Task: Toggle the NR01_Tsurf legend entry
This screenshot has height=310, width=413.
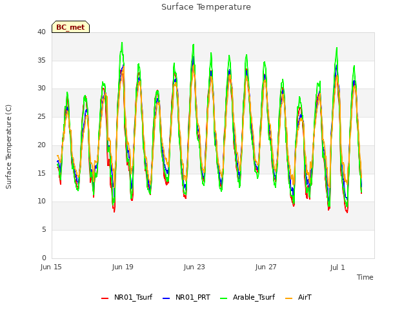Action: pyautogui.click(x=126, y=298)
